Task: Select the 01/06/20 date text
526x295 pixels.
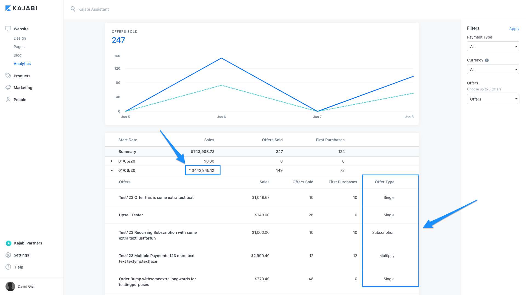Action: coord(127,170)
